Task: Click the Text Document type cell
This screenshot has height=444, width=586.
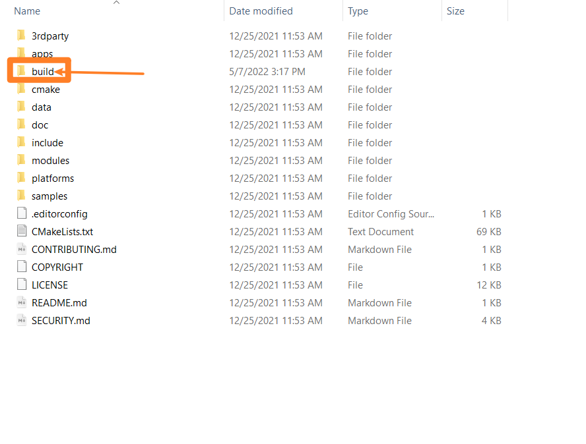Action: coord(381,232)
